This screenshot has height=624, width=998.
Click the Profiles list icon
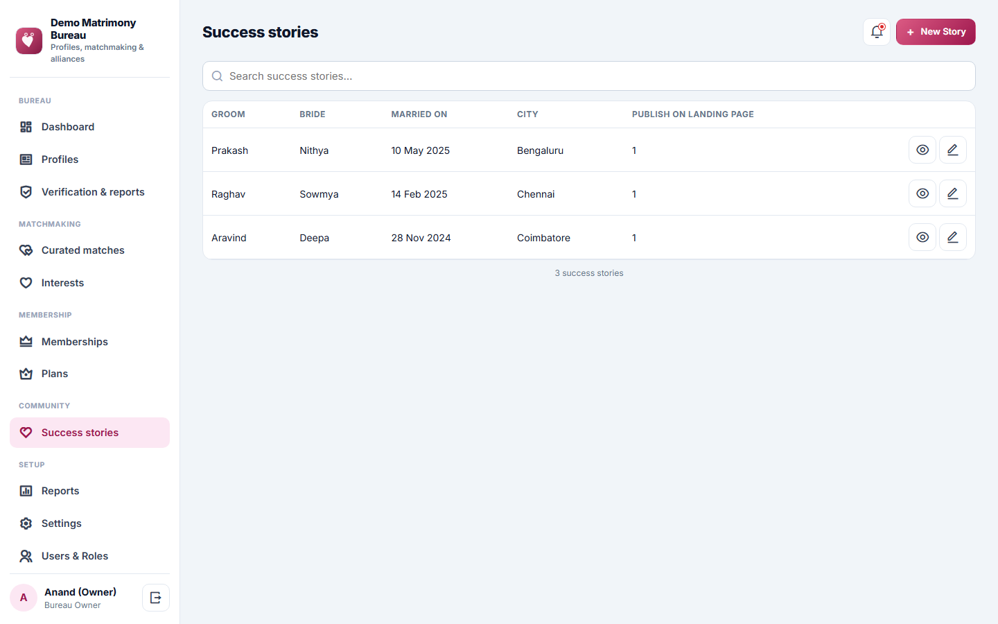coord(26,159)
